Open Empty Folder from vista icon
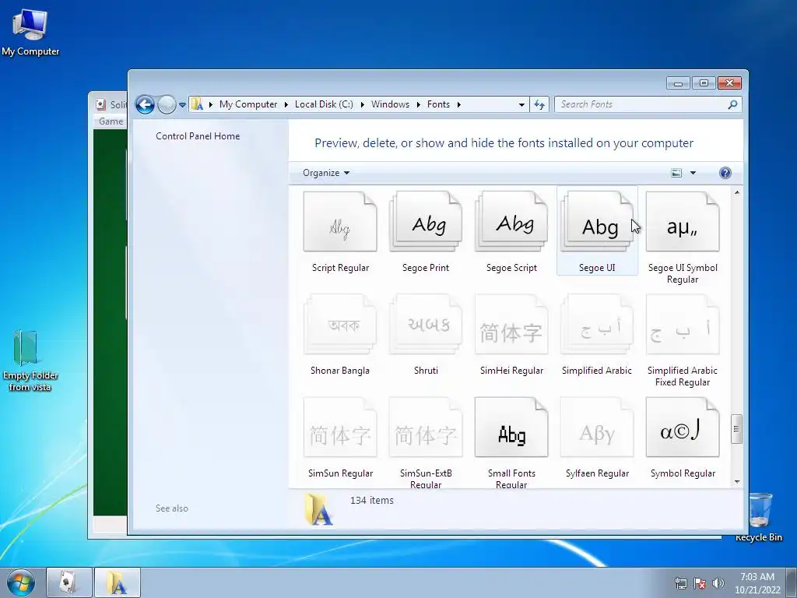 [30, 361]
